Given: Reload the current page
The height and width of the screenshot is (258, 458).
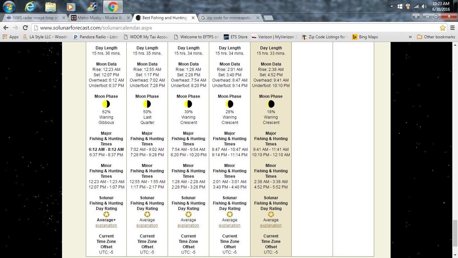Looking at the screenshot, I should tap(25, 28).
